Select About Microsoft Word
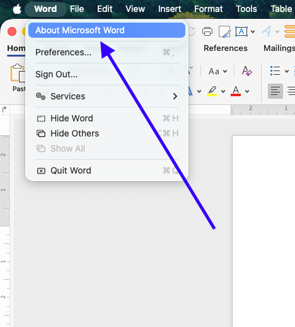The width and height of the screenshot is (295, 327). (x=107, y=30)
